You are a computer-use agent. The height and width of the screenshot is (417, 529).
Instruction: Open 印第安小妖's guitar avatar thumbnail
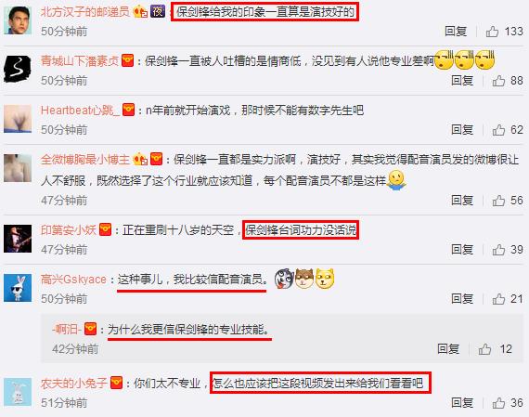coord(18,239)
